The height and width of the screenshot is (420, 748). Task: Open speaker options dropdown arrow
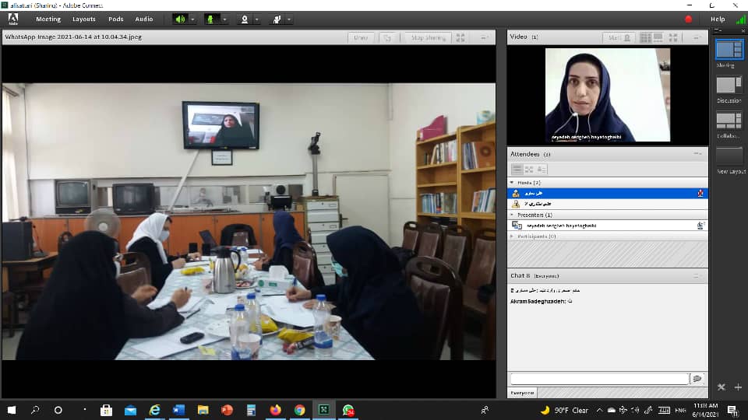point(192,19)
